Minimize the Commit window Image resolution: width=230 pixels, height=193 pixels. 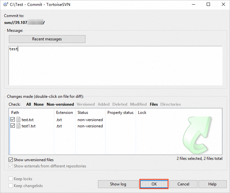[194, 4]
